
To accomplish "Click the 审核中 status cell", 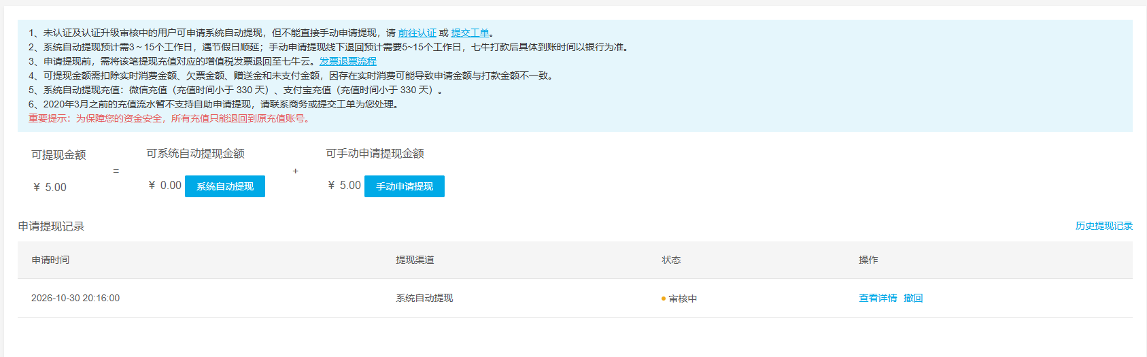I will (679, 299).
